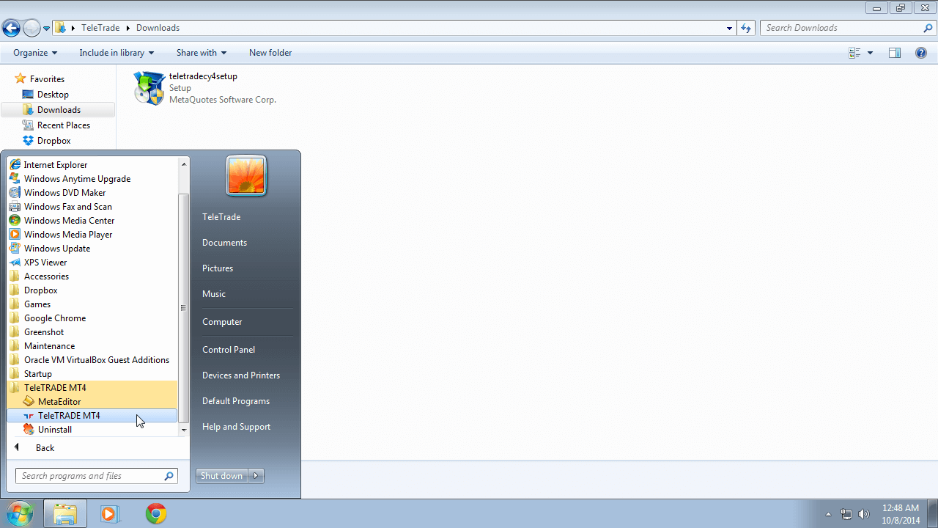Click the Google Chrome taskbar icon
This screenshot has width=938, height=528.
[155, 513]
